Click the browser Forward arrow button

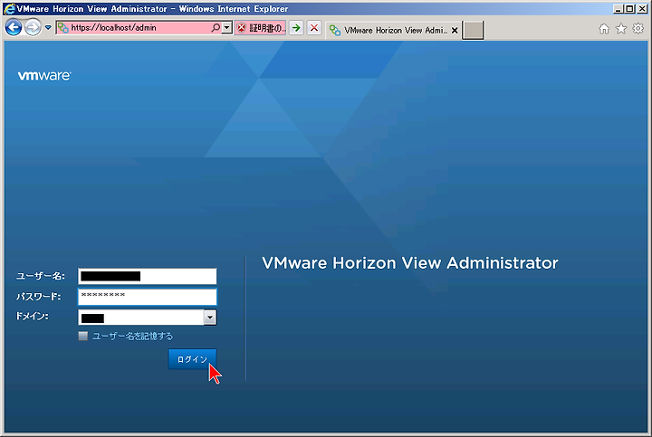coord(33,28)
